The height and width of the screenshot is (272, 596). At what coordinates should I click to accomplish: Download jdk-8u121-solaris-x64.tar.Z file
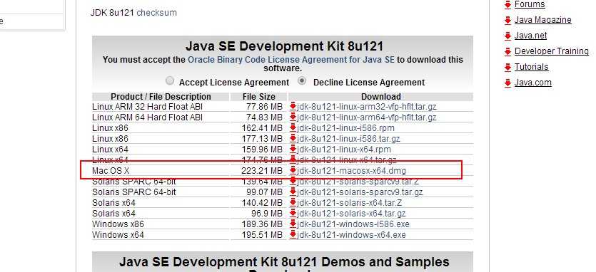click(350, 203)
